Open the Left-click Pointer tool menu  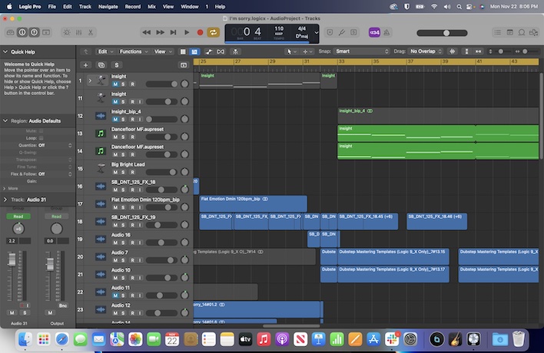pyautogui.click(x=291, y=51)
